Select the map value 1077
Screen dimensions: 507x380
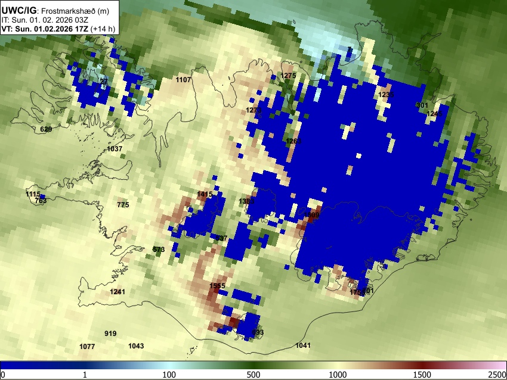(x=87, y=347)
